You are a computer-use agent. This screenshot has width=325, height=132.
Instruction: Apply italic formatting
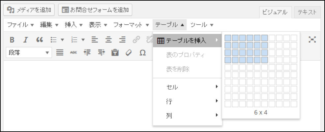coord(25,40)
